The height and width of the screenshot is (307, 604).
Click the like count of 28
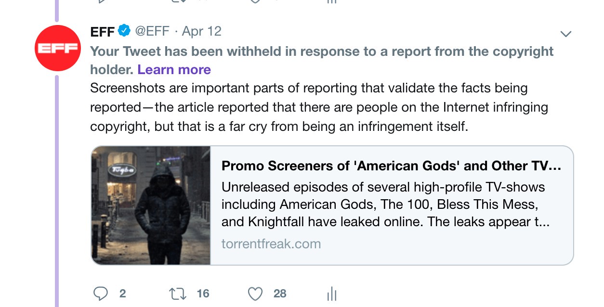pos(280,294)
